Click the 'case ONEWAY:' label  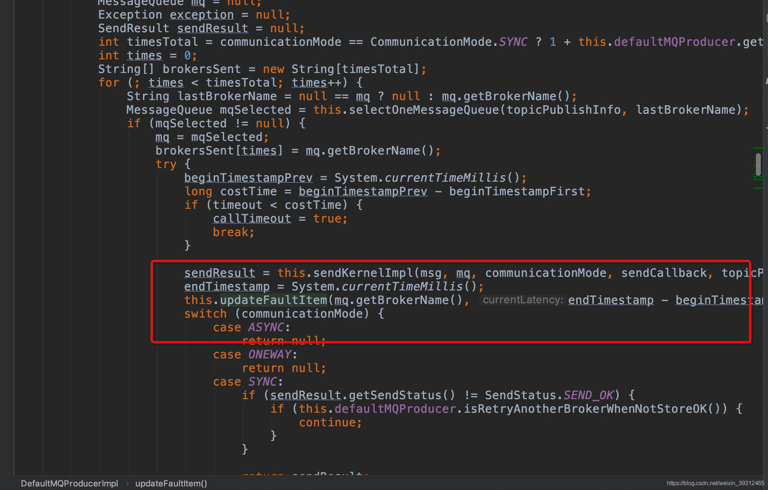coord(255,354)
